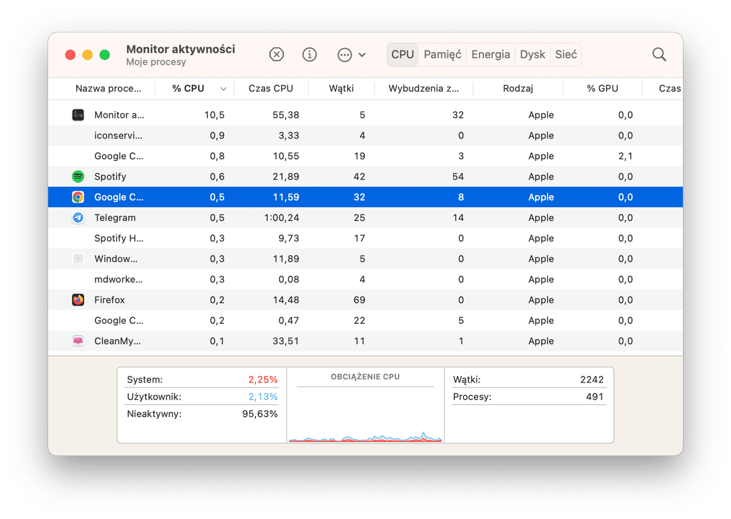Select the mdworke... process row

point(365,279)
